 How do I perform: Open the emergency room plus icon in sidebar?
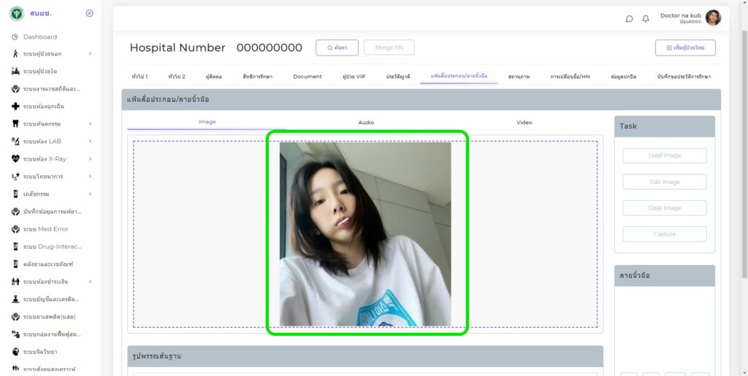click(x=15, y=107)
